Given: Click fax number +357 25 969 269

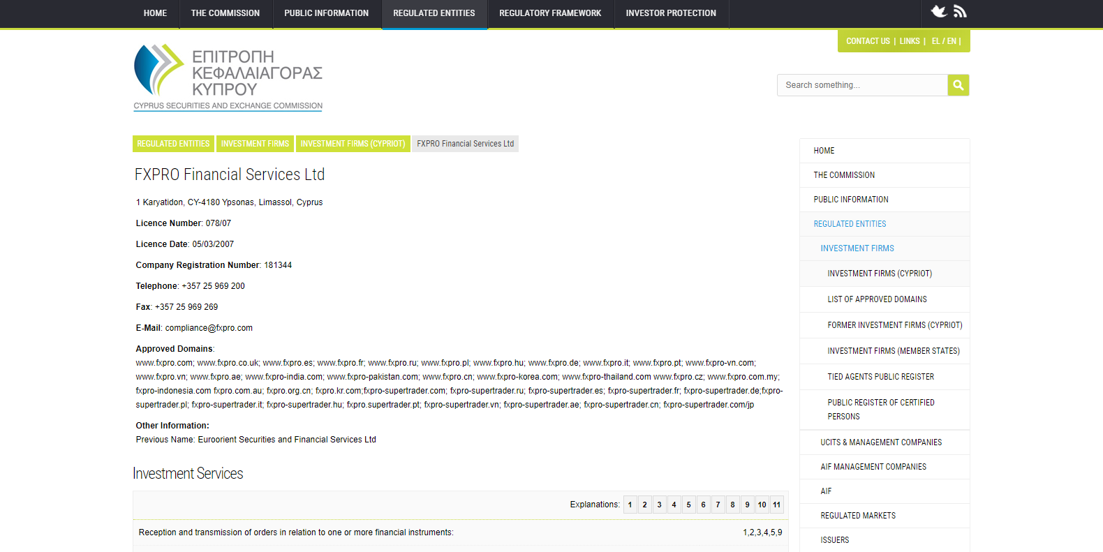Looking at the screenshot, I should [186, 307].
